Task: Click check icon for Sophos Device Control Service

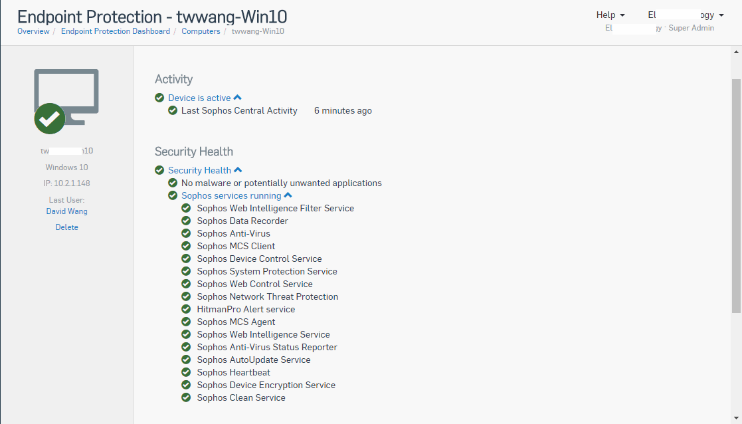Action: pyautogui.click(x=186, y=259)
